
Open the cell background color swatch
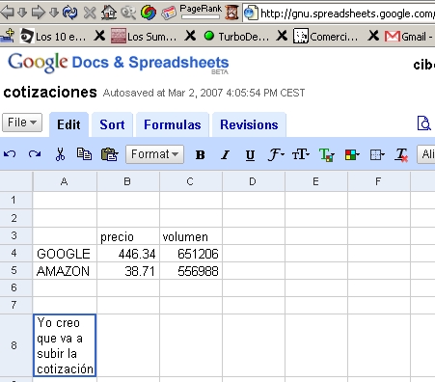coord(352,155)
